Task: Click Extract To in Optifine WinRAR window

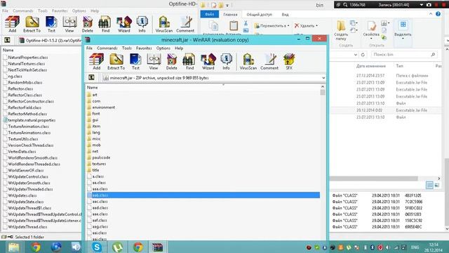Action: pyautogui.click(x=32, y=24)
